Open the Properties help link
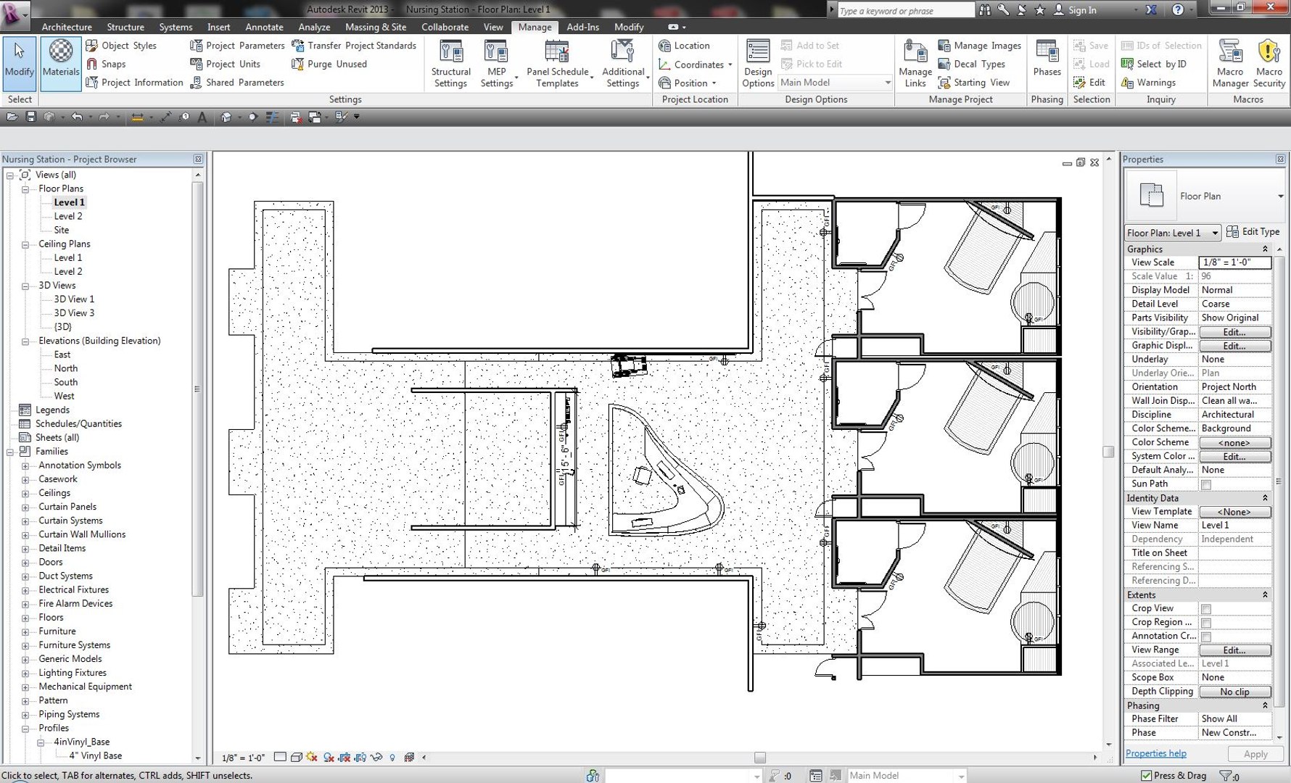 [x=1156, y=753]
